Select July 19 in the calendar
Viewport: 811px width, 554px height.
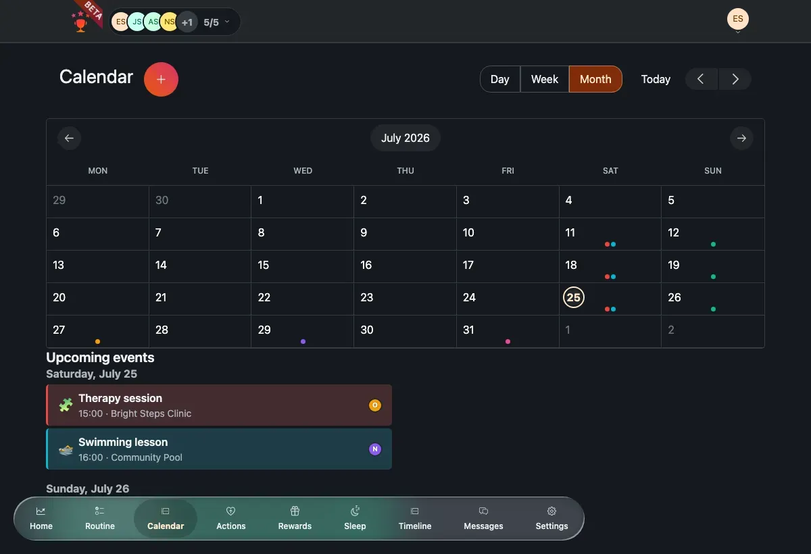click(713, 267)
